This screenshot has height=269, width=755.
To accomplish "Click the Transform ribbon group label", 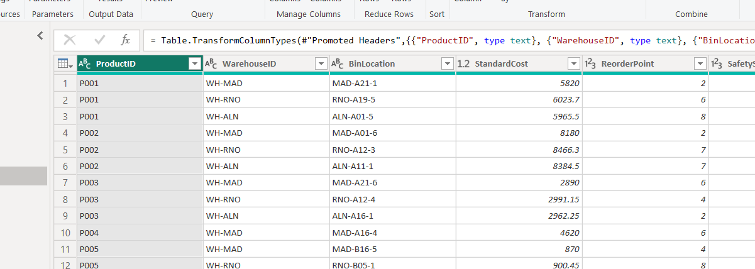I will (x=546, y=14).
